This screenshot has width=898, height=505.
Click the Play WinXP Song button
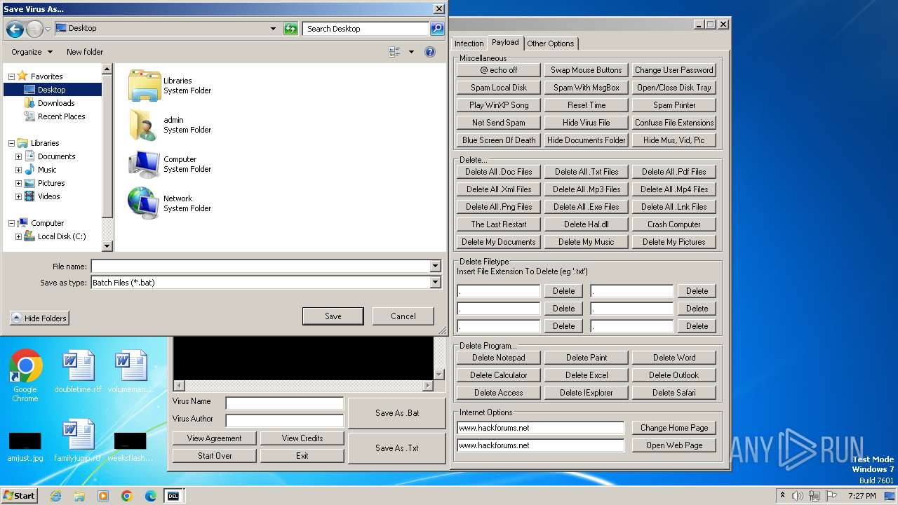click(499, 105)
